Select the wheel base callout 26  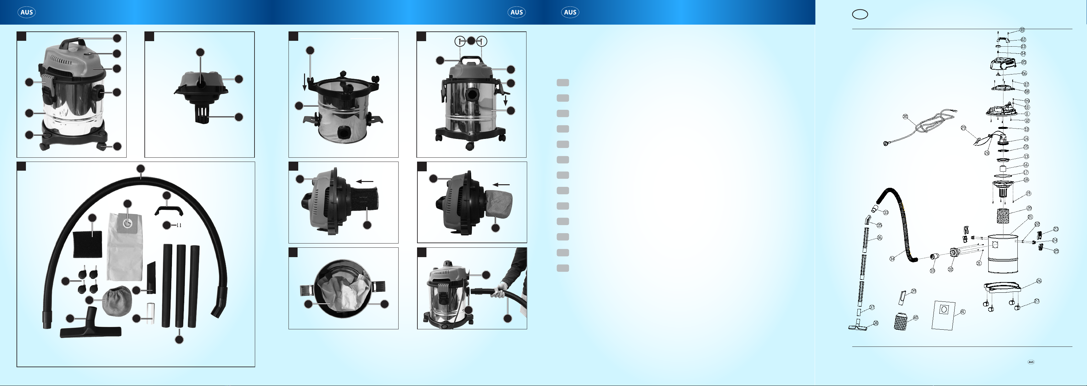pos(1039,281)
